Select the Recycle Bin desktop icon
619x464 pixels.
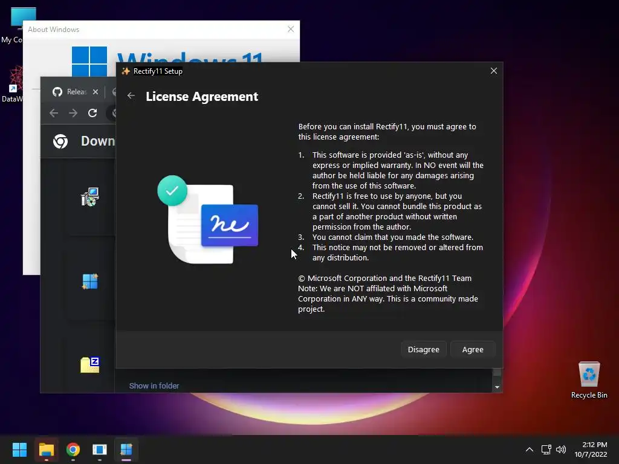(589, 379)
